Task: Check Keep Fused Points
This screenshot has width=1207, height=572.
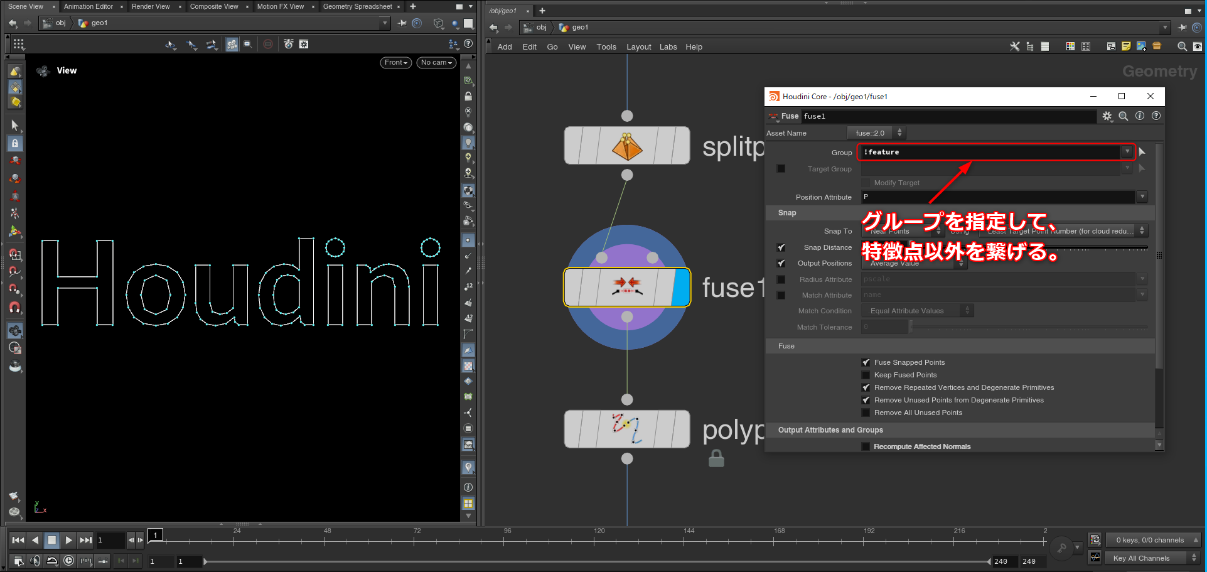Action: (866, 375)
